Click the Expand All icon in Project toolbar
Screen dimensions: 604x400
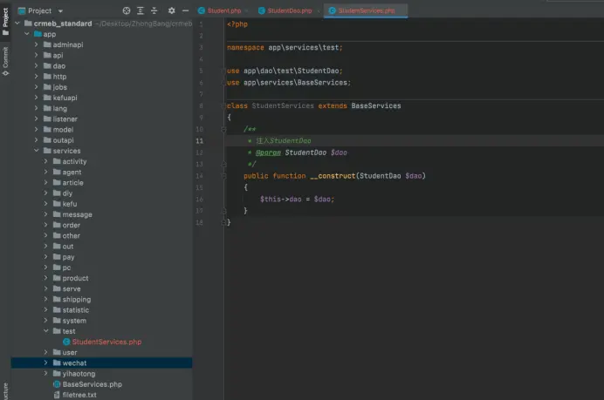[x=141, y=10]
